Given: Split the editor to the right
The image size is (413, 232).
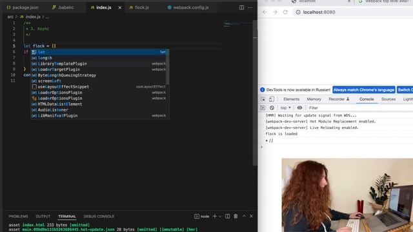Looking at the screenshot, I should (241, 7).
